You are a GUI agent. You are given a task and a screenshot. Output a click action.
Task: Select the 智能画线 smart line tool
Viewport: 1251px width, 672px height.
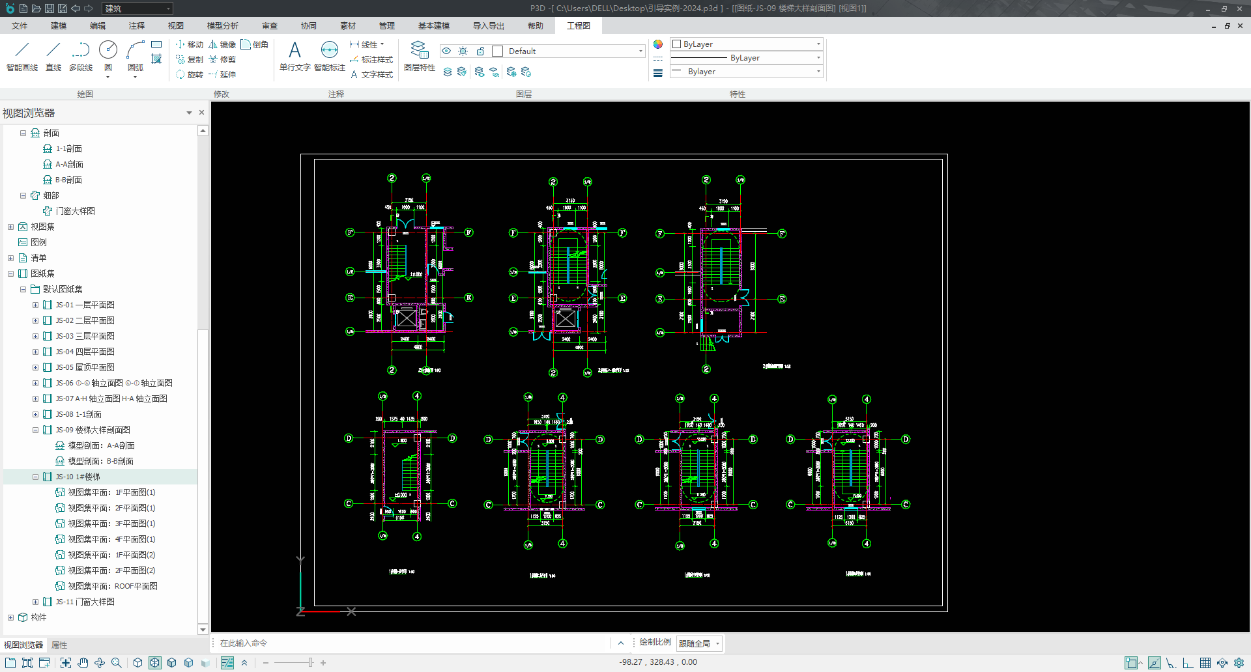click(x=22, y=56)
